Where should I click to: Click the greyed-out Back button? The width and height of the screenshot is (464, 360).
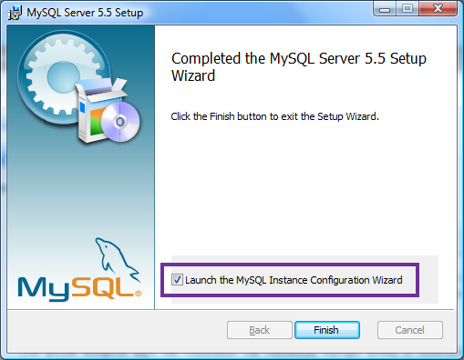point(260,330)
